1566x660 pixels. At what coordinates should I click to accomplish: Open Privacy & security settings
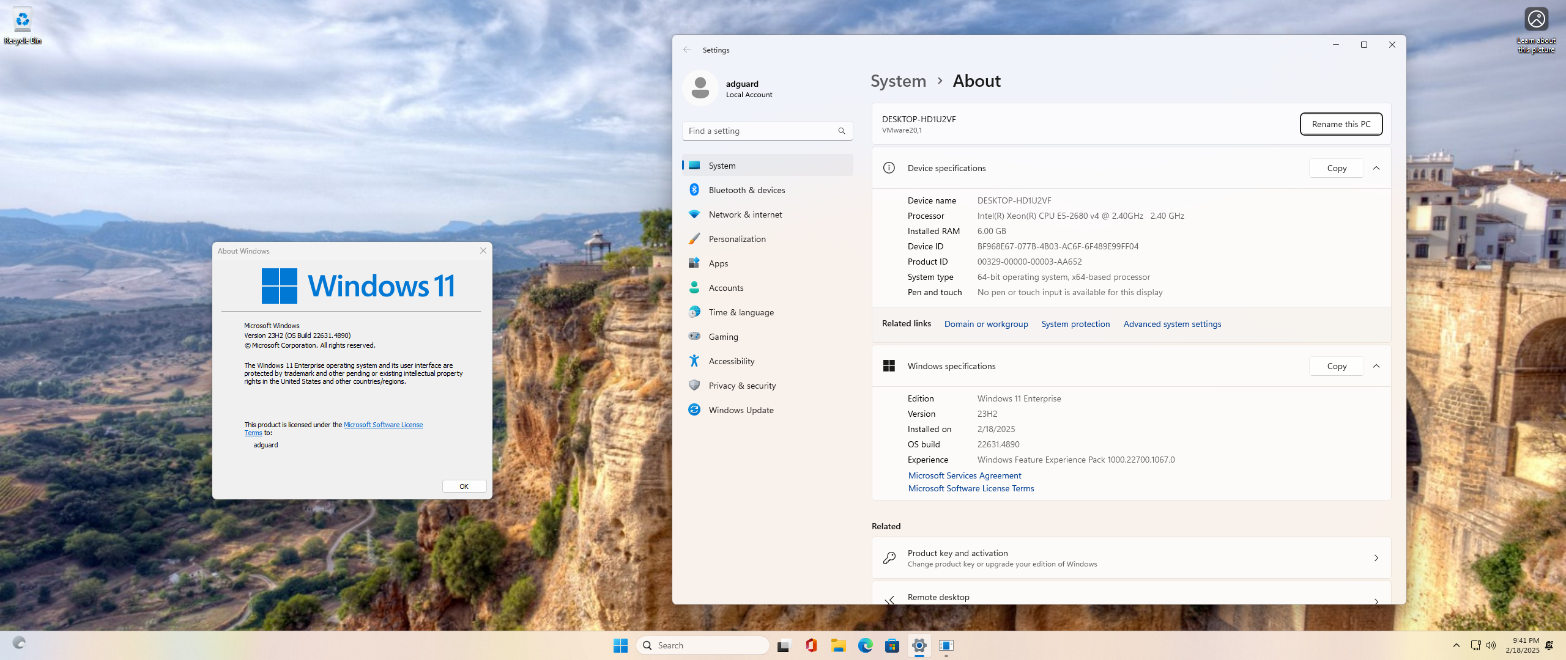(x=768, y=386)
